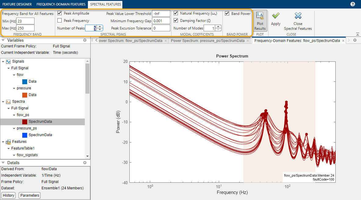The width and height of the screenshot is (361, 200).
Task: Click the Signals node icon
Action: 8,61
